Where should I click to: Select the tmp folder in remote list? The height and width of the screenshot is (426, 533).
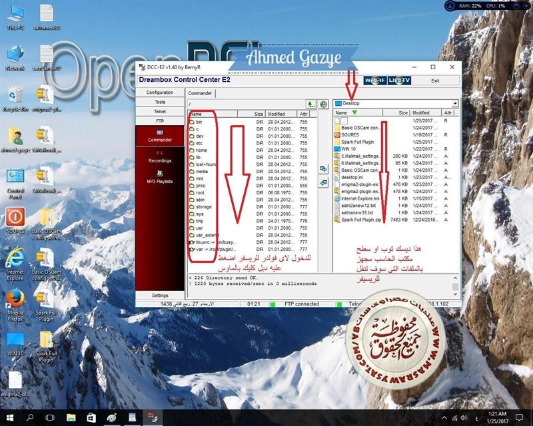click(253, 221)
